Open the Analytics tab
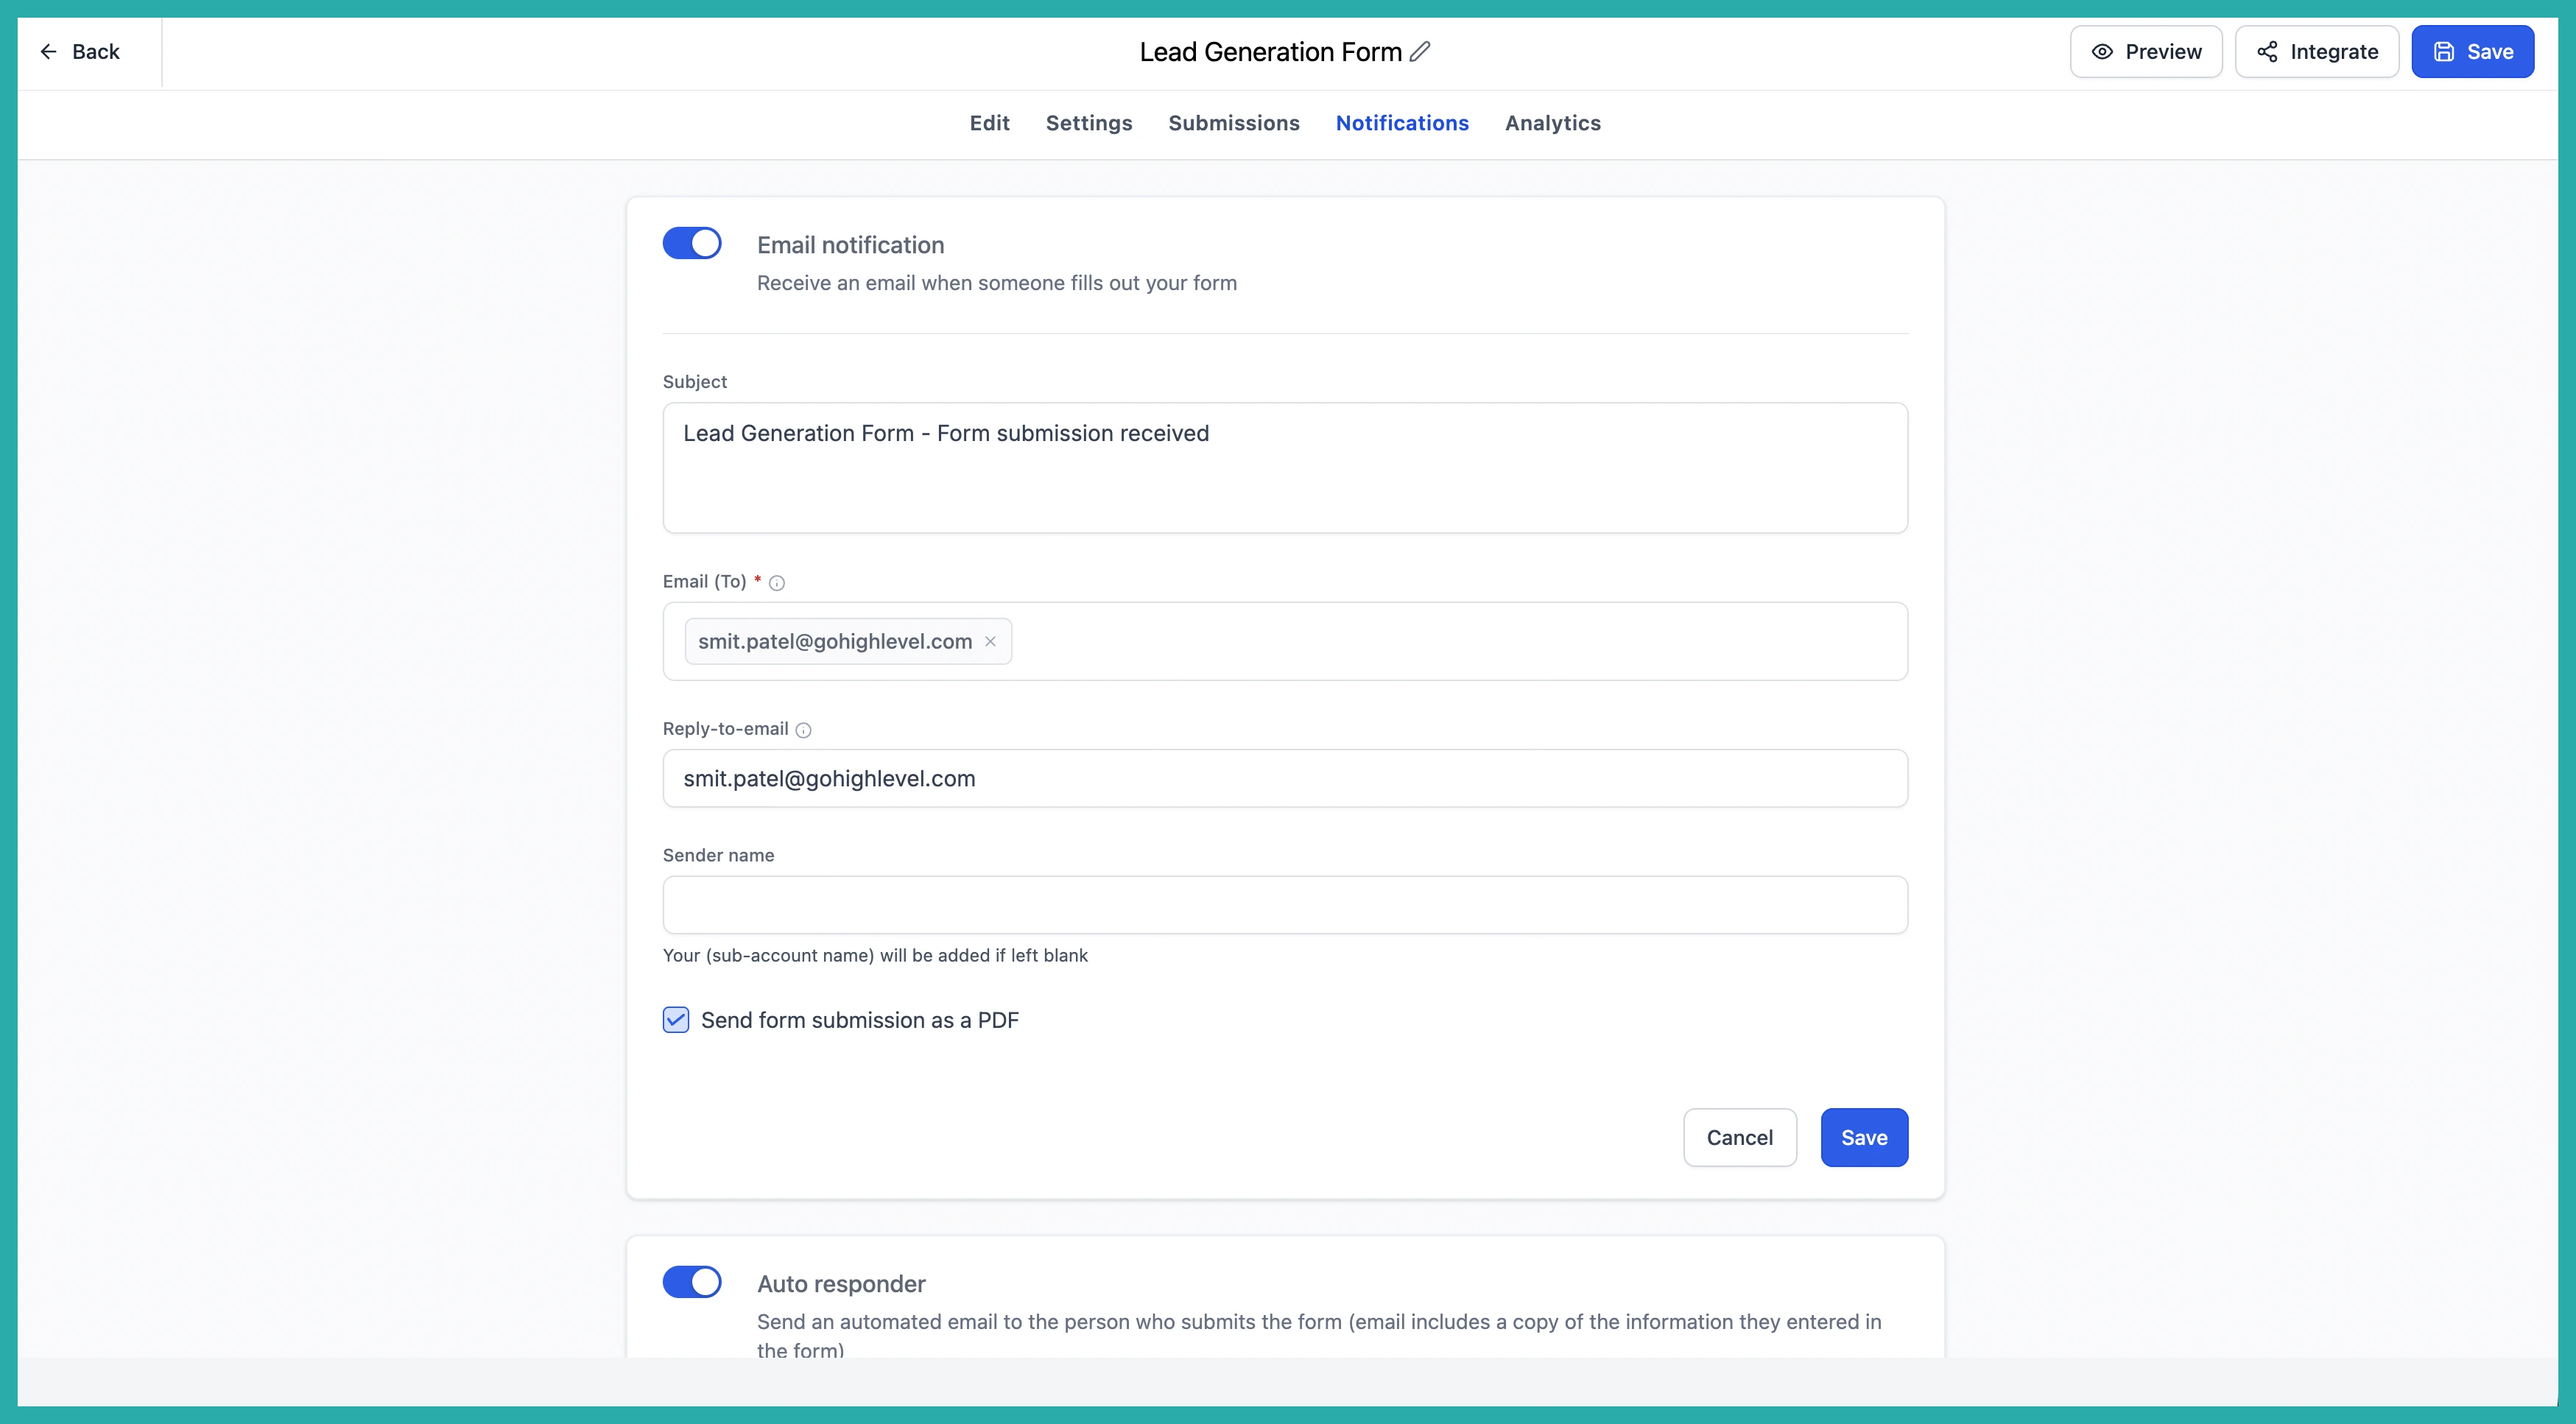Image resolution: width=2576 pixels, height=1424 pixels. point(1552,123)
